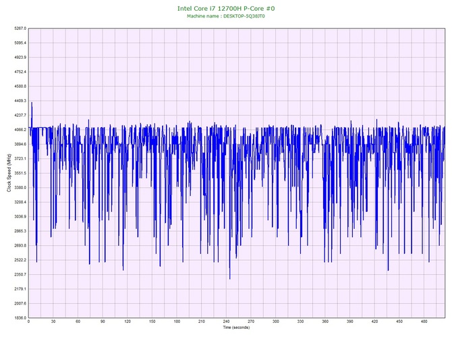Click the chart title "Intel Core i7 12700H P-Core #0"
This screenshot has width=452, height=339.
225,9
